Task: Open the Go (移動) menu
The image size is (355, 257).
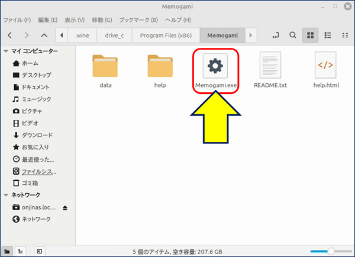Action: point(102,20)
